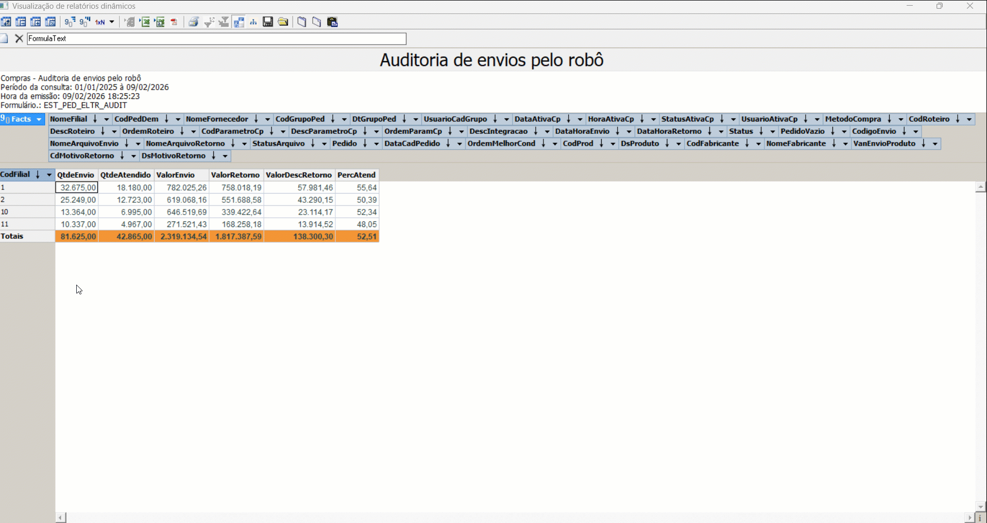Open the Facts dropdown
This screenshot has width=987, height=523.
click(x=39, y=119)
